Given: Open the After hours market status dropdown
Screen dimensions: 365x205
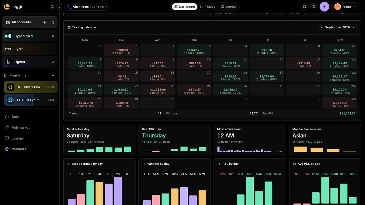Looking at the screenshot, I should click(x=87, y=7).
